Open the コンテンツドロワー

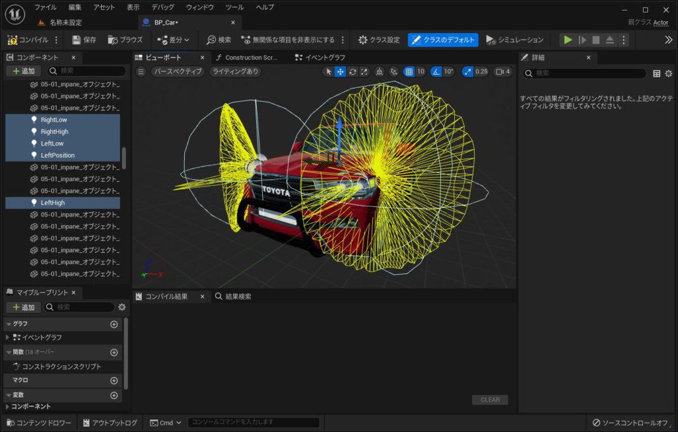coord(39,423)
